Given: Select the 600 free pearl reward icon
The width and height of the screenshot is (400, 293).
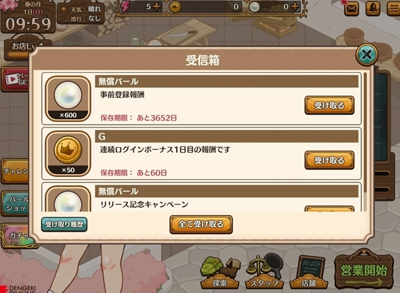Looking at the screenshot, I should point(68,99).
